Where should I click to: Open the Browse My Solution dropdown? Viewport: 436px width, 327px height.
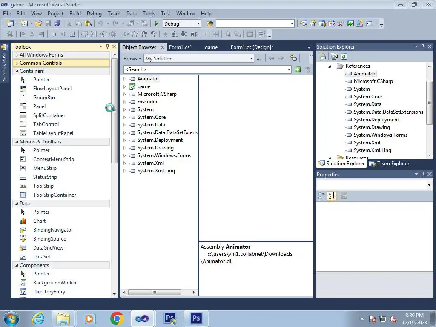pos(251,59)
